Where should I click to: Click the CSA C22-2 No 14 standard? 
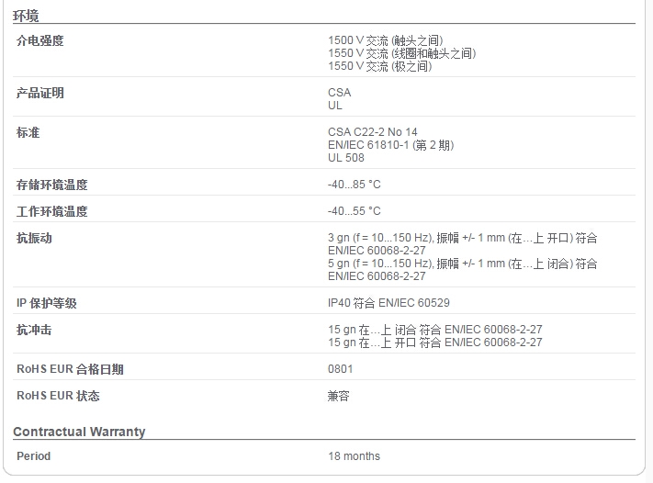click(372, 132)
